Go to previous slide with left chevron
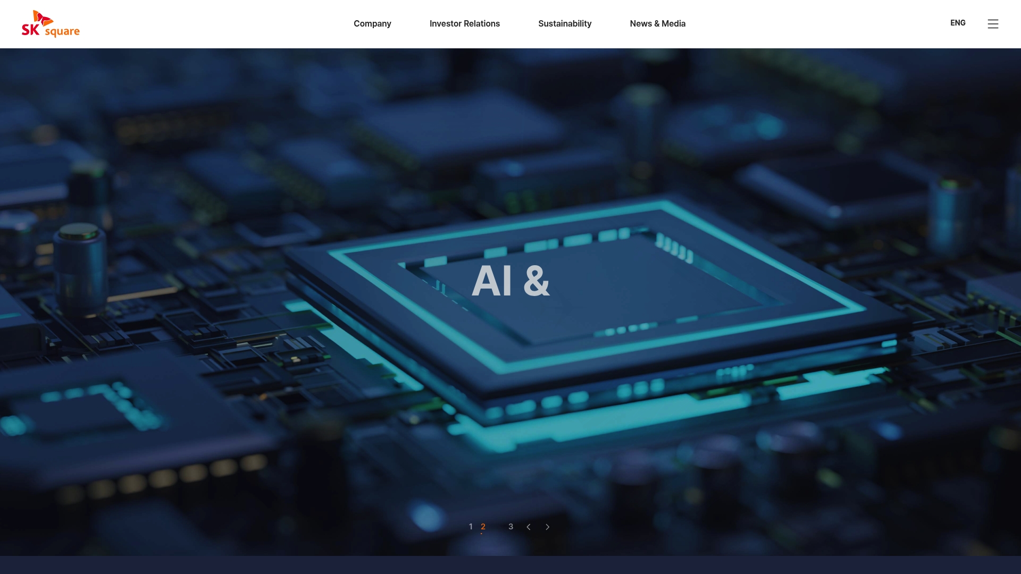Viewport: 1021px width, 574px height. tap(529, 527)
